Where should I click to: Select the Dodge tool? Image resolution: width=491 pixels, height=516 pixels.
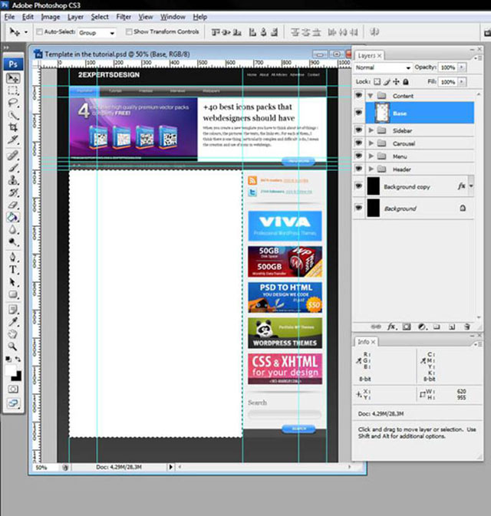pyautogui.click(x=13, y=242)
